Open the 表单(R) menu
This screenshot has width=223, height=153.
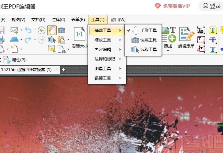78,20
